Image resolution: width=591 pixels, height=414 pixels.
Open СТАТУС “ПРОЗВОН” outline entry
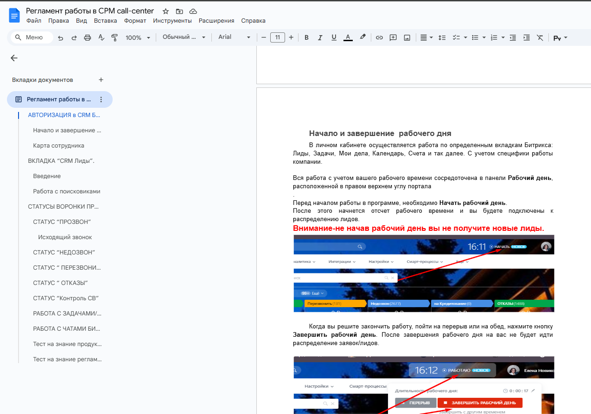(x=62, y=222)
